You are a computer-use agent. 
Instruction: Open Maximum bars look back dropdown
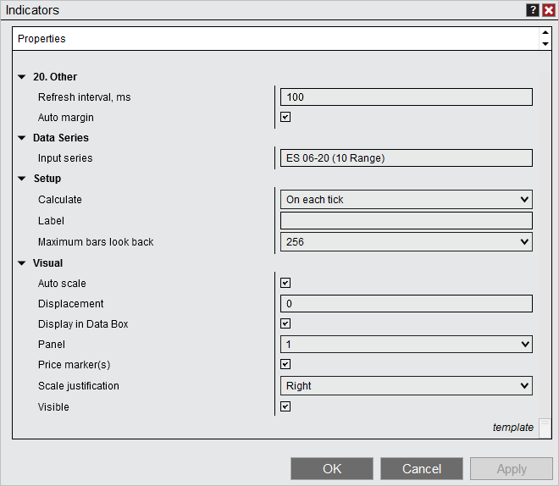pos(406,242)
